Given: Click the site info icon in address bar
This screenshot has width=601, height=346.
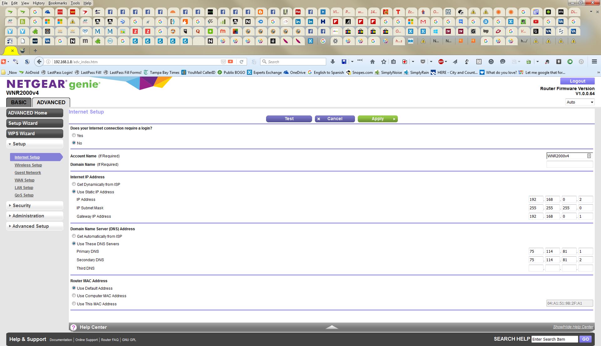Looking at the screenshot, I should tap(49, 62).
